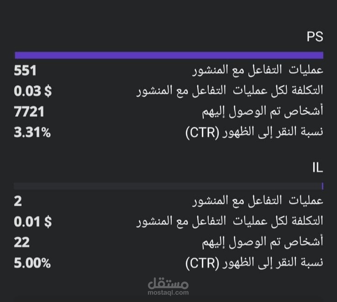Select PS post engagements value 551

25,71
